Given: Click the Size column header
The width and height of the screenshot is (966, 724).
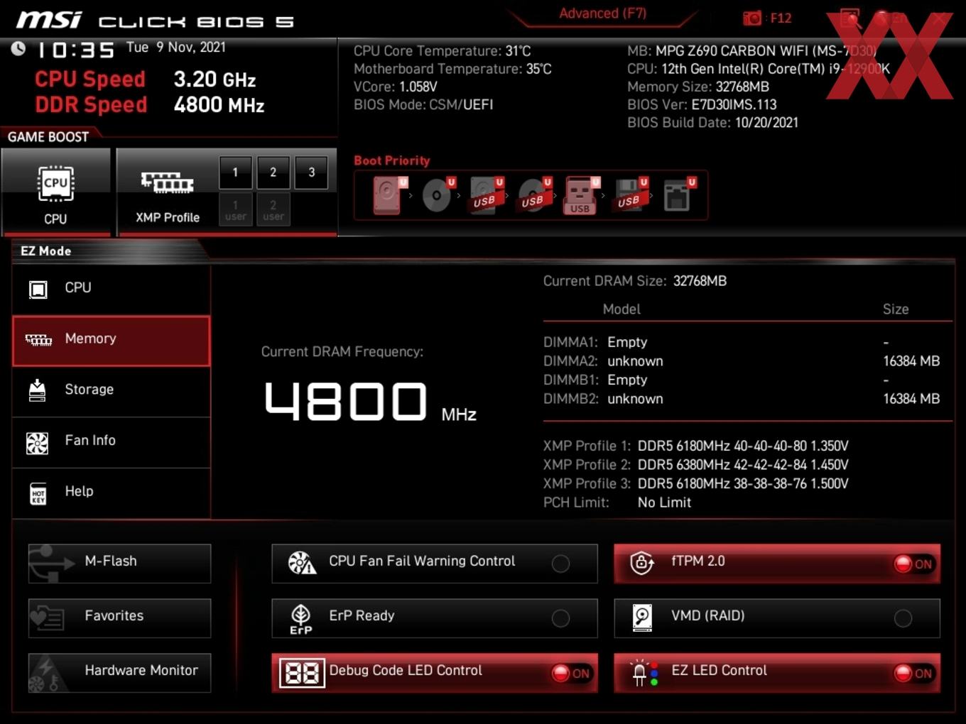Looking at the screenshot, I should [896, 309].
